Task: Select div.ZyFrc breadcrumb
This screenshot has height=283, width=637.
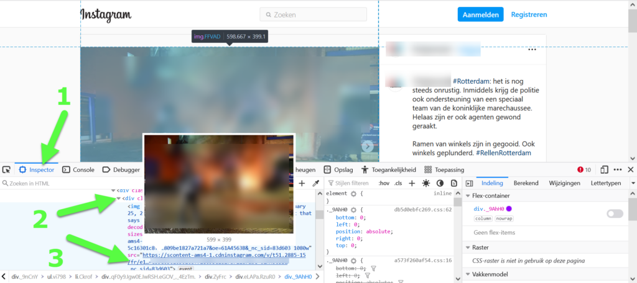Action: click(216, 277)
